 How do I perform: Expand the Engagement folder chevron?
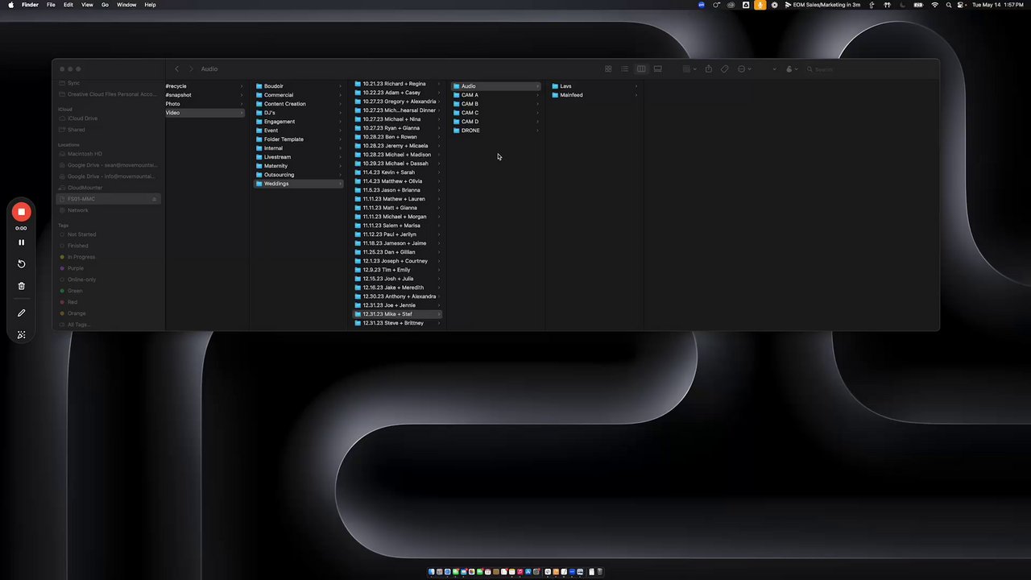pyautogui.click(x=340, y=122)
